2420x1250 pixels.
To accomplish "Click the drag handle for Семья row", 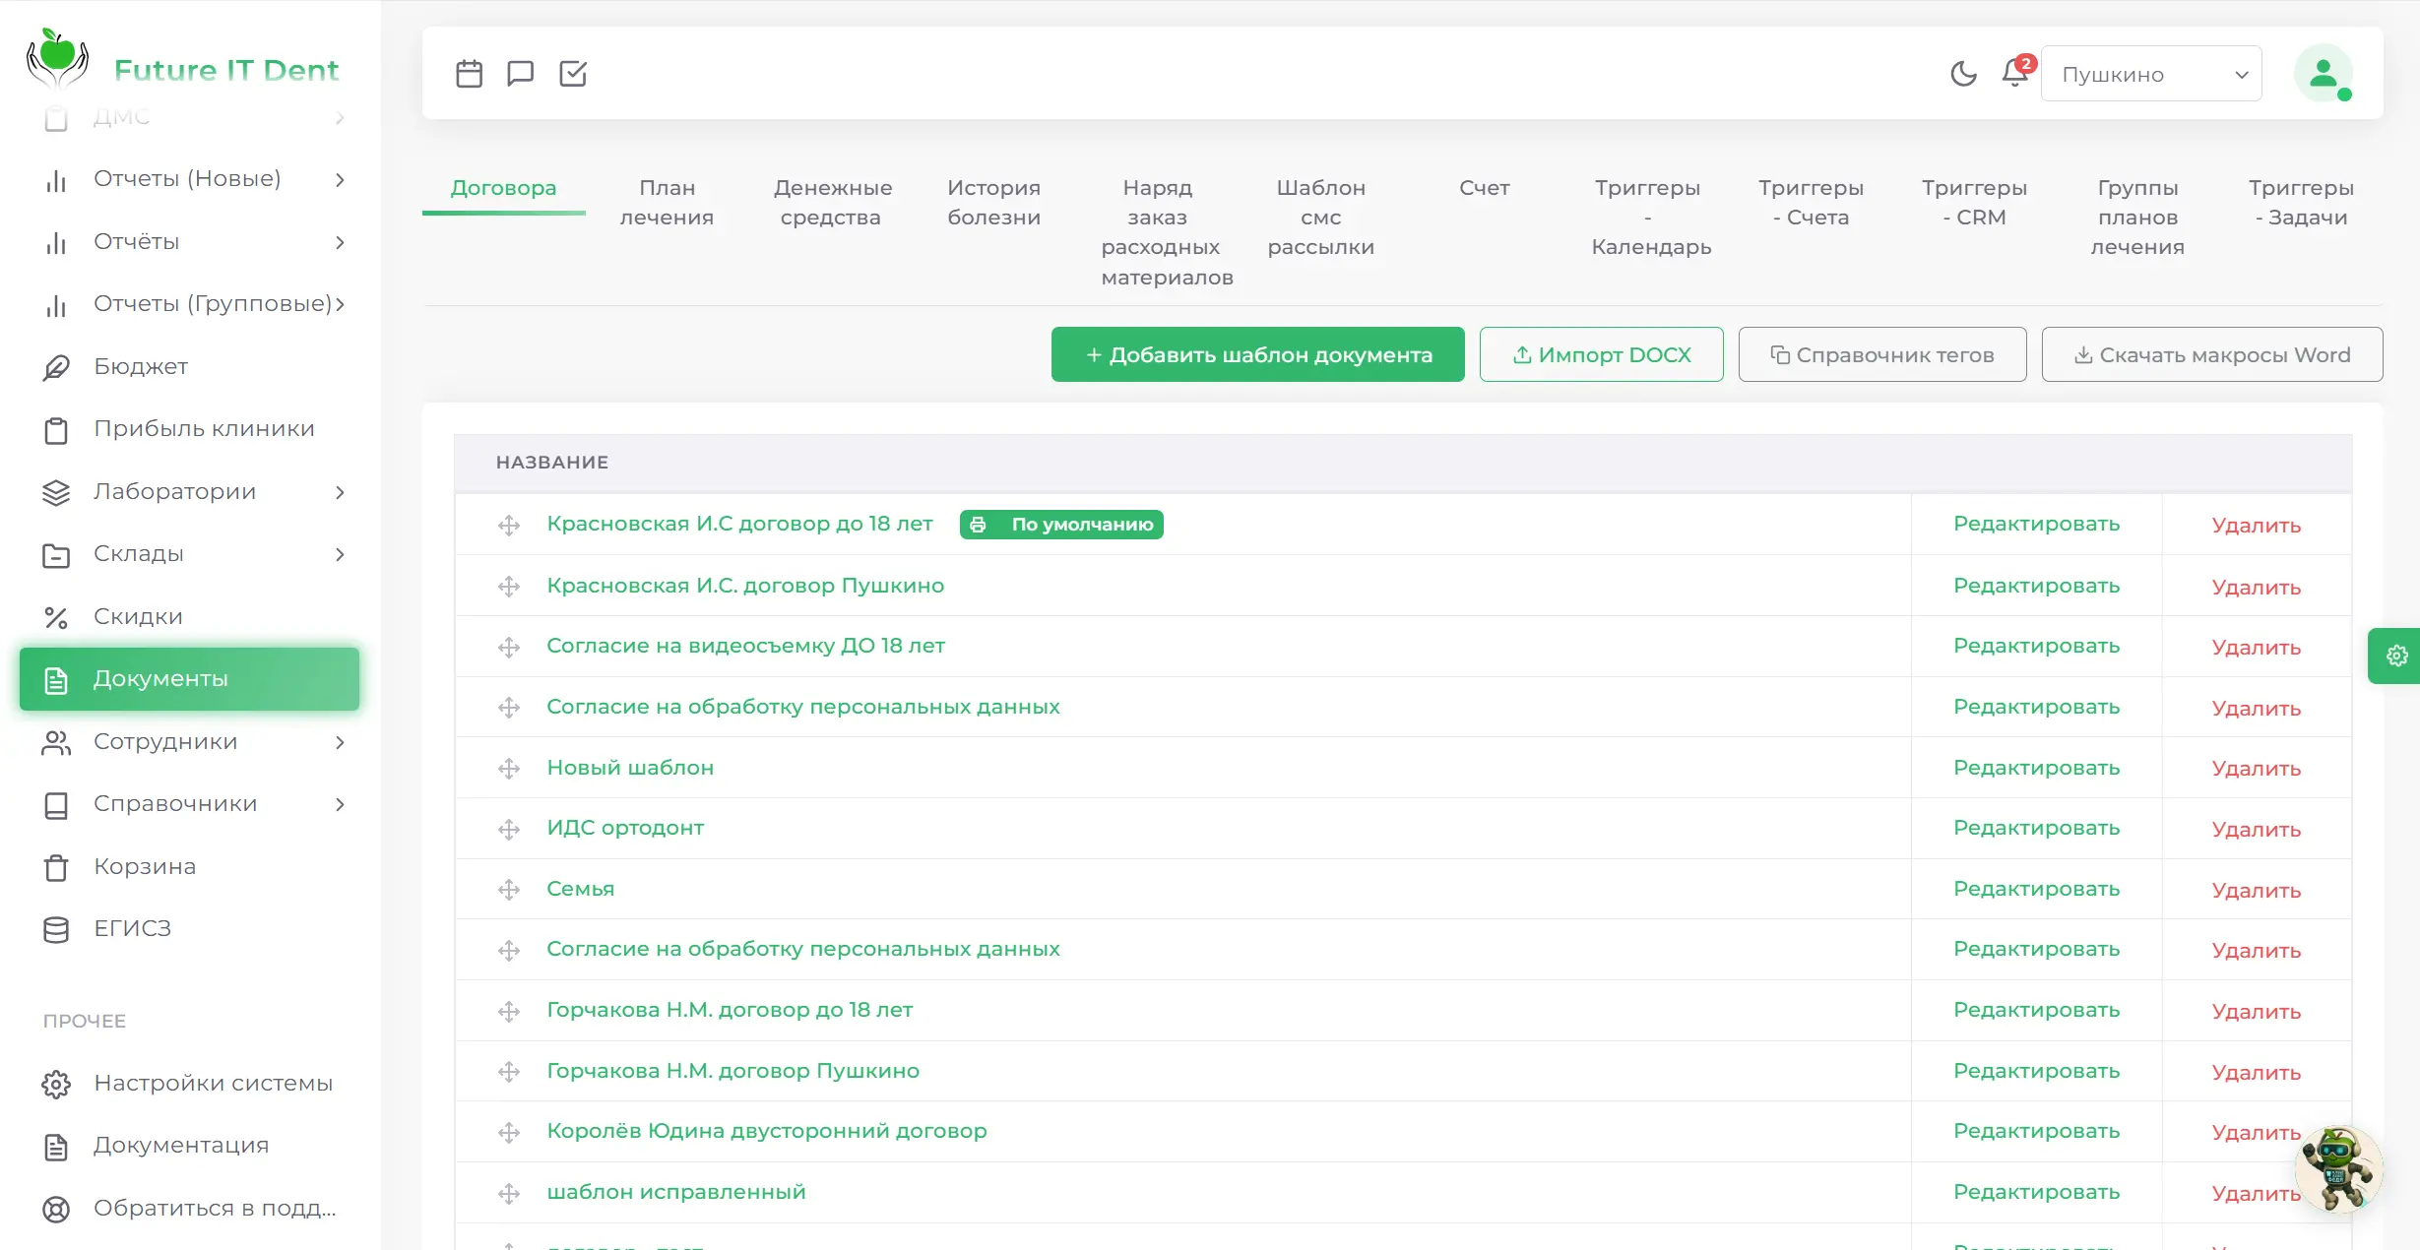I will (x=509, y=890).
